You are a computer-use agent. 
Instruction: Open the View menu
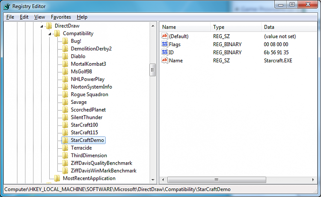coord(39,17)
